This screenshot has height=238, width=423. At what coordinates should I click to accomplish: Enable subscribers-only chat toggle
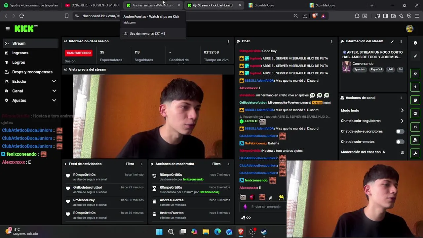[x=400, y=131]
